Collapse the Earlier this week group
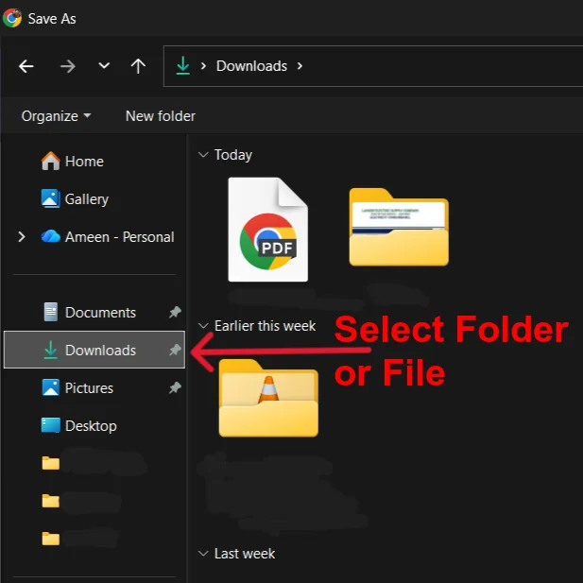This screenshot has height=583, width=583. (x=203, y=326)
